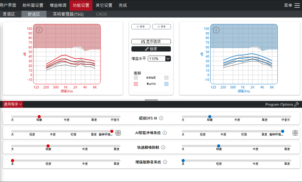
Task: Click the 增强版静音系统 label
Action: 148,162
